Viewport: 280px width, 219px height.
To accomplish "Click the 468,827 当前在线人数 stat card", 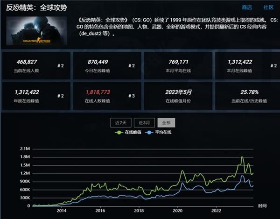I will pyautogui.click(x=36, y=65).
